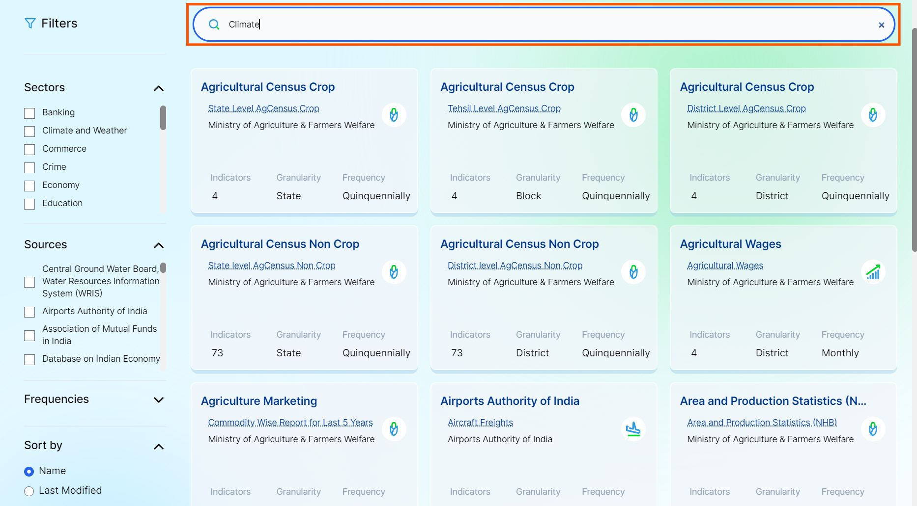Expand the Frequencies filter section
The height and width of the screenshot is (506, 917).
point(158,400)
